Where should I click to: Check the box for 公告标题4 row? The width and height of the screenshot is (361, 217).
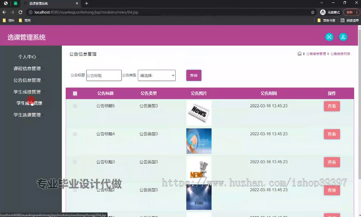75,134
